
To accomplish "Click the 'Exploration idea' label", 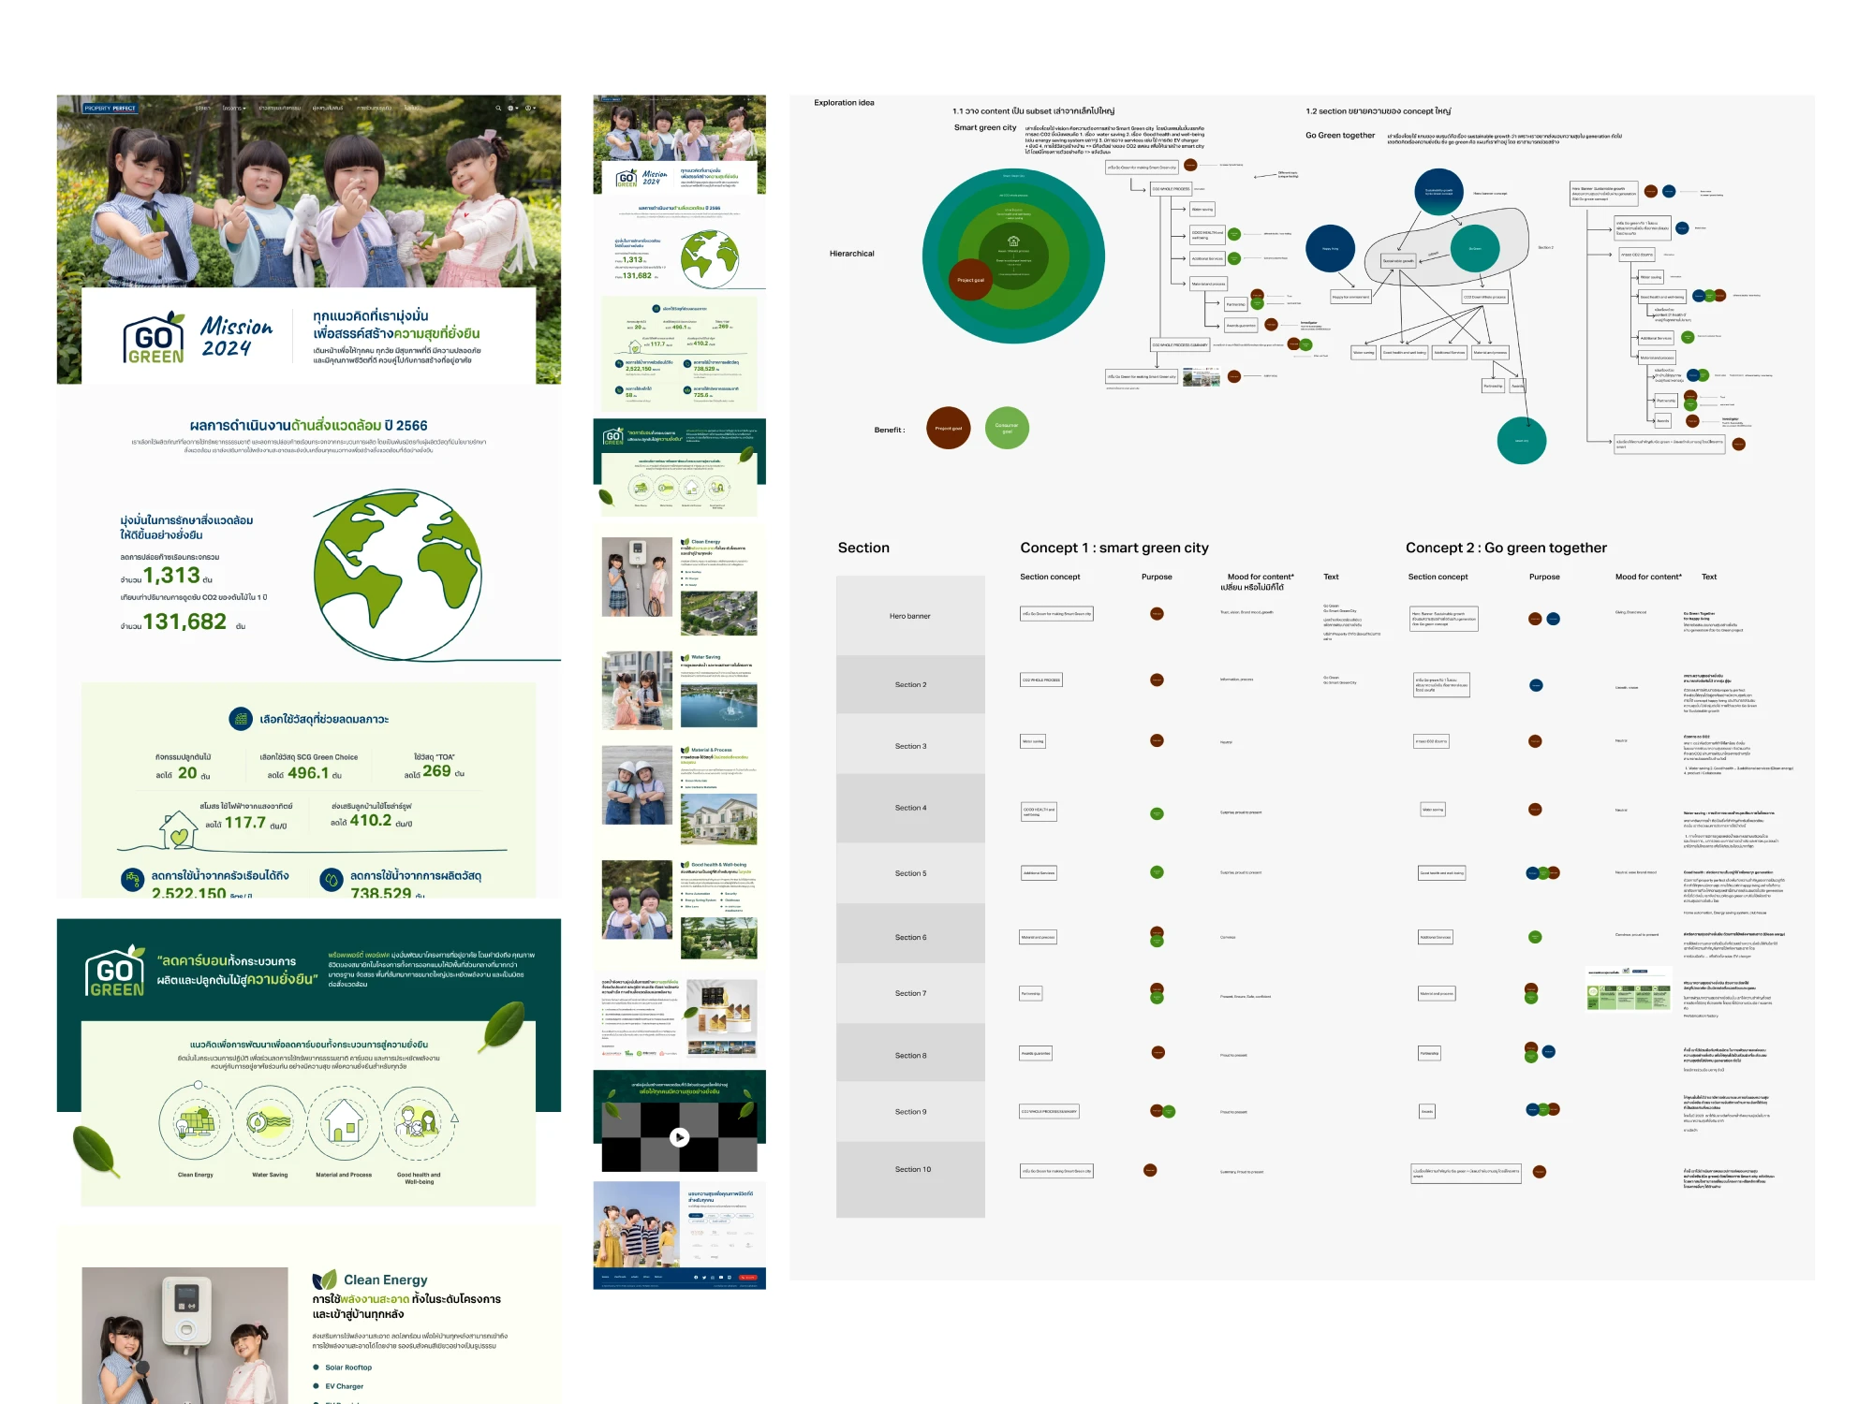I will (x=844, y=103).
